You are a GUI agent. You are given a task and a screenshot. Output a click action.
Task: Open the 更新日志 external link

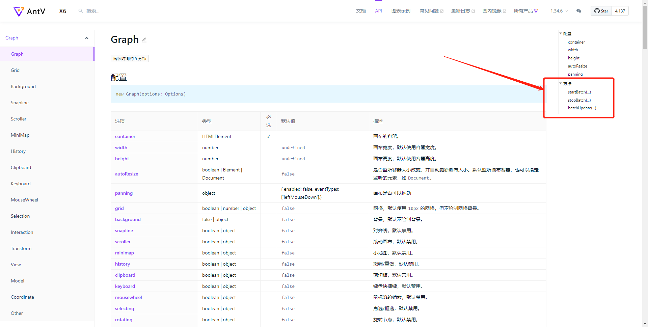coord(463,11)
